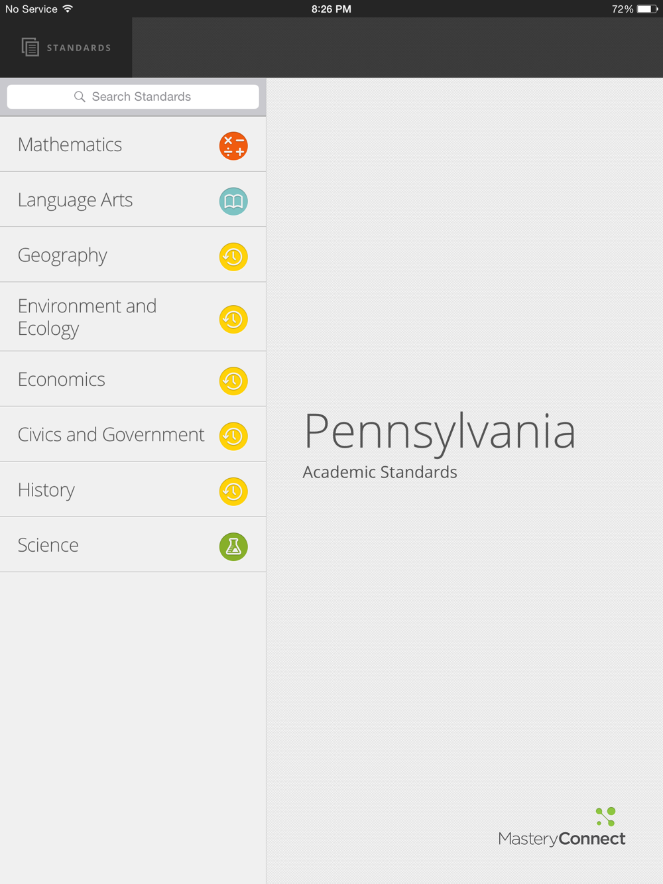This screenshot has width=663, height=884.
Task: Click the MasteryConnect logo
Action: [562, 827]
